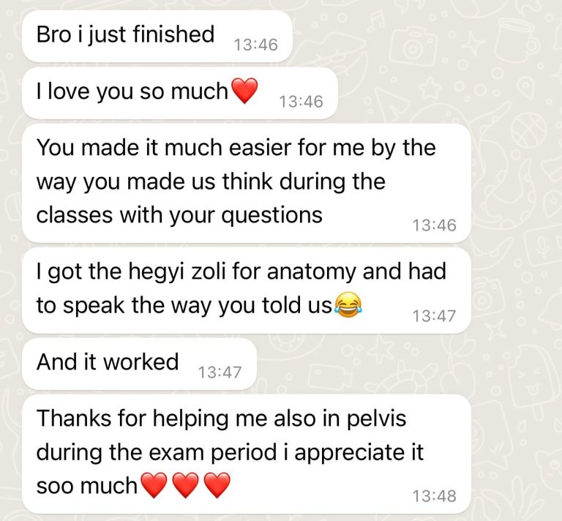
Task: Select the 'I love you so much' message
Action: (x=180, y=93)
